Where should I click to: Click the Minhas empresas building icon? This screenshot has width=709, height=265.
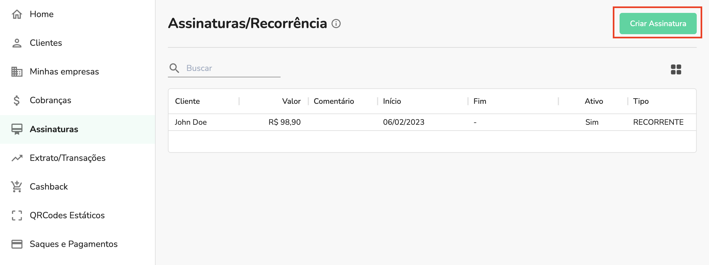coord(17,72)
